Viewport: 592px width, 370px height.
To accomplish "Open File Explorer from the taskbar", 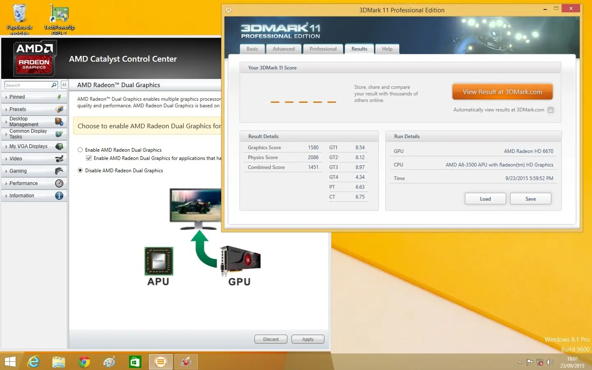I will point(59,362).
